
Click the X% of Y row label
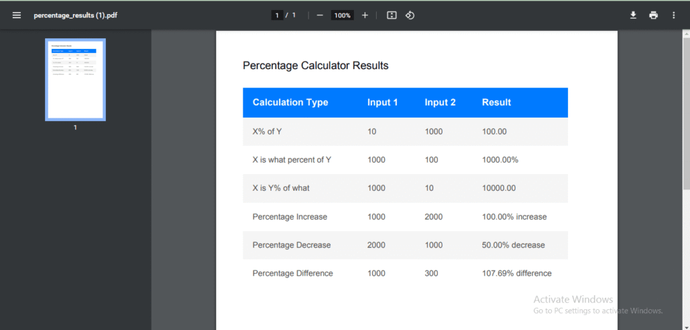[267, 132]
